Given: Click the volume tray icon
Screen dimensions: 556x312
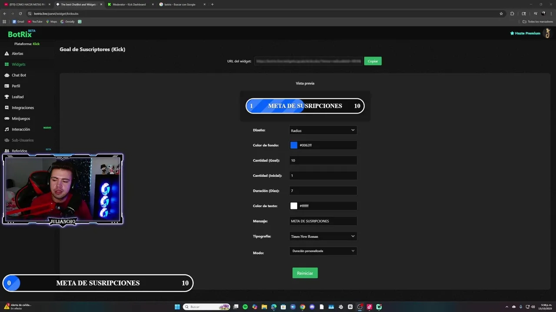Looking at the screenshot, I should tap(534, 307).
